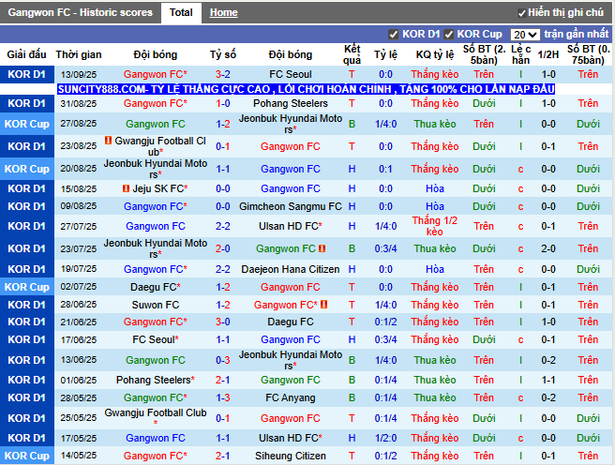Open FC Anyang team link
Image resolution: width=615 pixels, height=465 pixels.
pos(291,397)
